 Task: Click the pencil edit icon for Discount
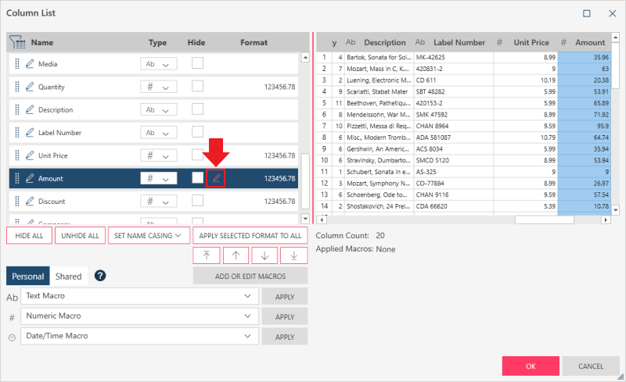click(30, 202)
